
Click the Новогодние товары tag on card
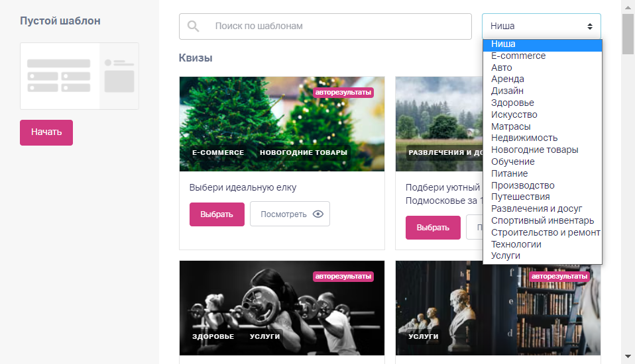pyautogui.click(x=304, y=152)
